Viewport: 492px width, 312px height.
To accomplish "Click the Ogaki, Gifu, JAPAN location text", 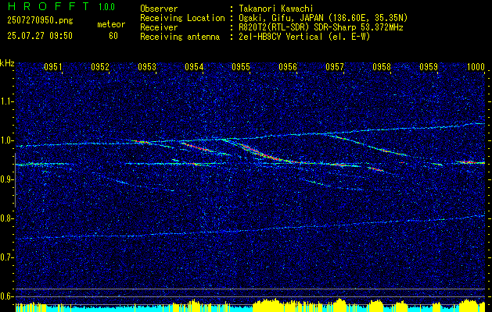I will click(323, 18).
